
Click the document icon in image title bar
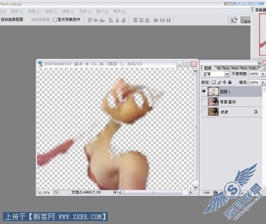pyautogui.click(x=41, y=64)
